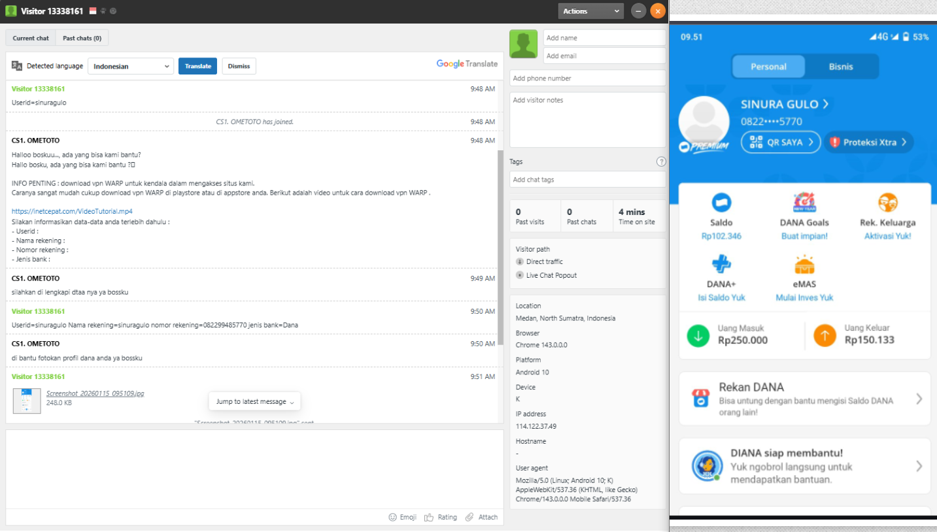Click the Saldo wallet icon
The image size is (937, 532).
pyautogui.click(x=721, y=202)
